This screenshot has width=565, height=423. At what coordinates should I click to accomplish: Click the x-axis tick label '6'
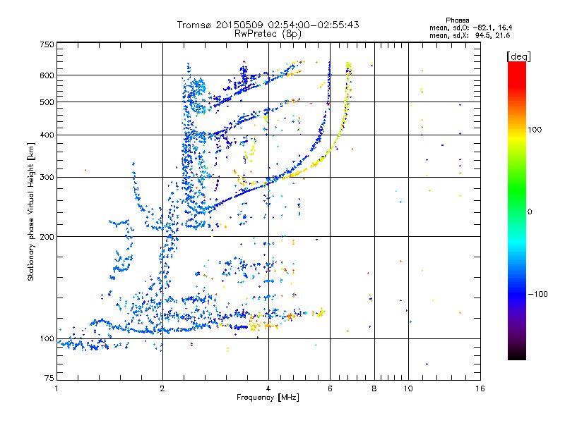330,388
